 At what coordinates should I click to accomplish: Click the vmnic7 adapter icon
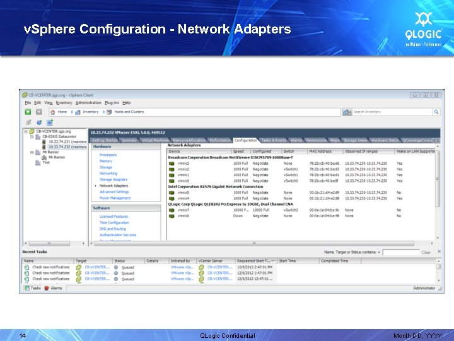[x=172, y=210]
